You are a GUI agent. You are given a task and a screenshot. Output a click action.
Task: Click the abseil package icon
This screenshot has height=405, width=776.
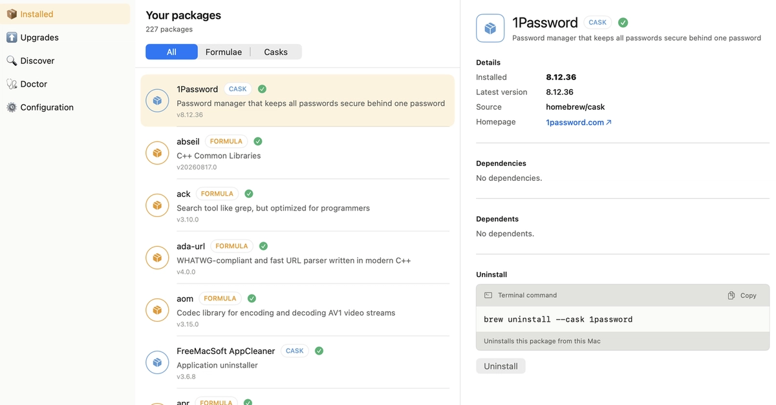point(157,153)
